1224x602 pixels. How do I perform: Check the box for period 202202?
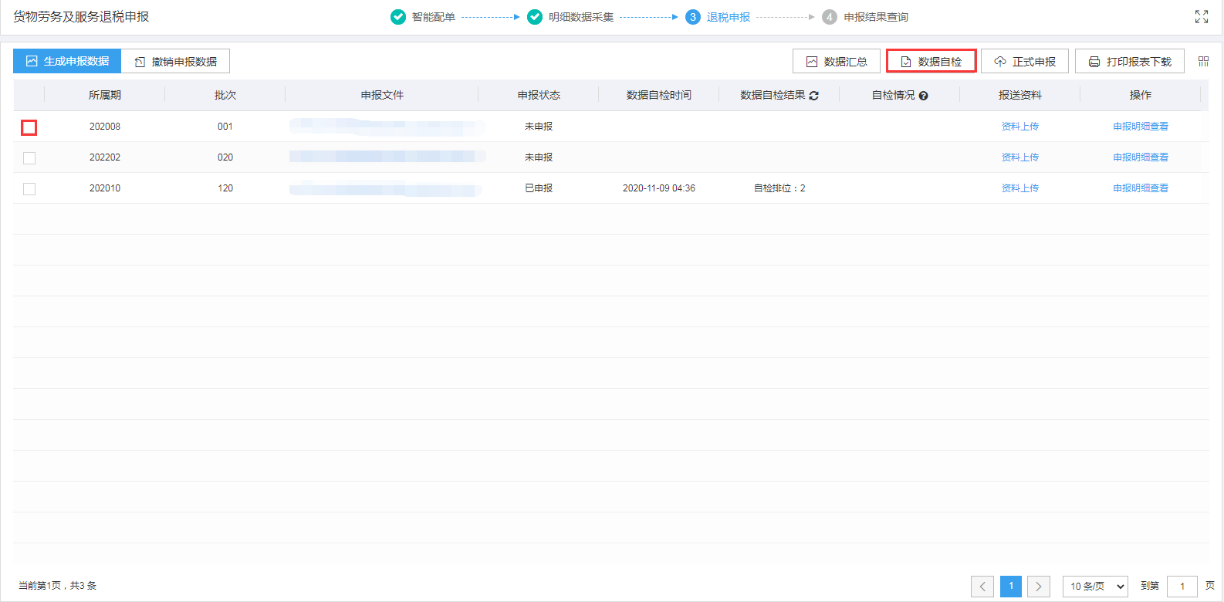click(x=29, y=158)
